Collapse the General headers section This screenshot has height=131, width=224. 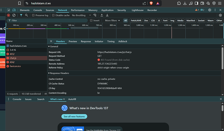(x=53, y=46)
